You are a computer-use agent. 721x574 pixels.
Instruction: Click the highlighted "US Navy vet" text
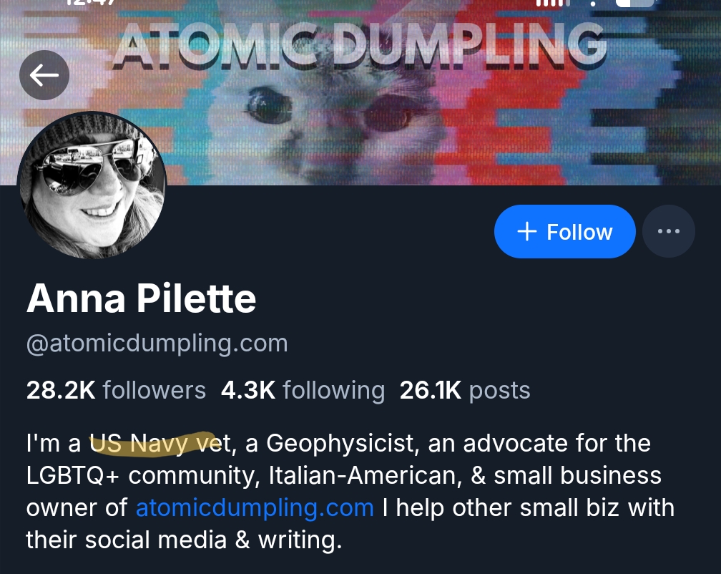click(152, 444)
